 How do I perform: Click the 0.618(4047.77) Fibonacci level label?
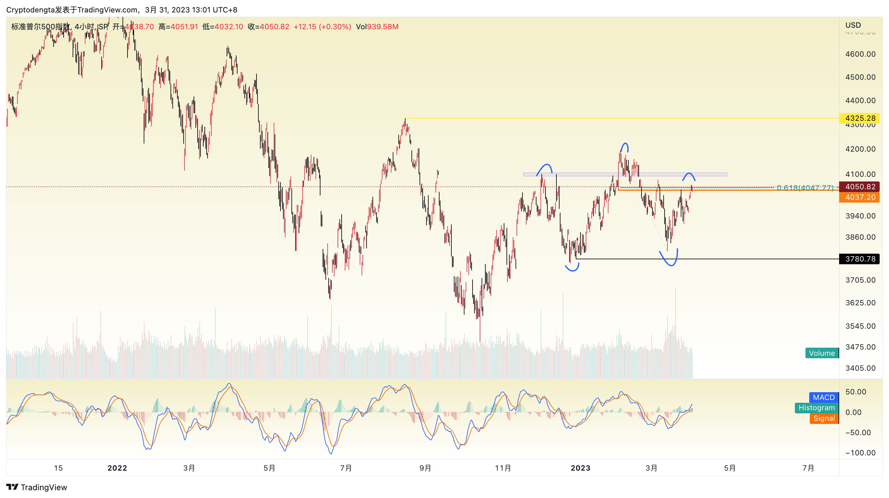pyautogui.click(x=805, y=188)
